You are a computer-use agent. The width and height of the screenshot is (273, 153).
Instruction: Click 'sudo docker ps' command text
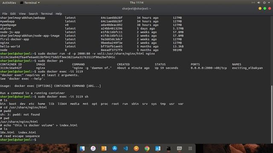[x=50, y=61]
